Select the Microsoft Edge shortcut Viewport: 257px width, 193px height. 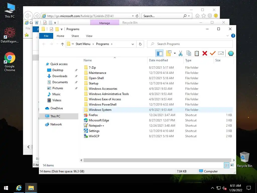click(99, 120)
